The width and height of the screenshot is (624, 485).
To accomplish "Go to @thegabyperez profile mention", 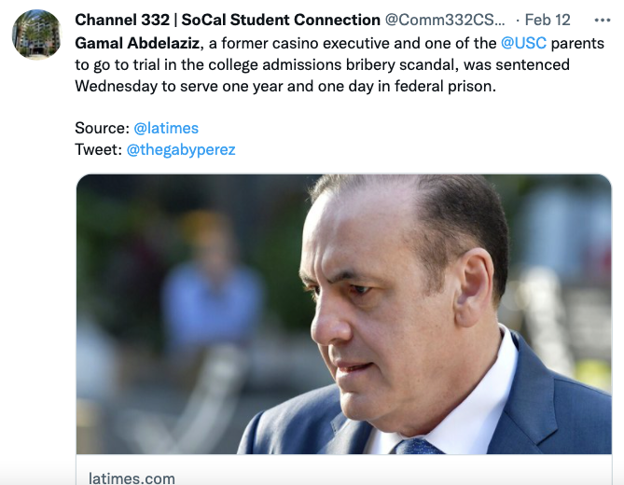I will (181, 149).
